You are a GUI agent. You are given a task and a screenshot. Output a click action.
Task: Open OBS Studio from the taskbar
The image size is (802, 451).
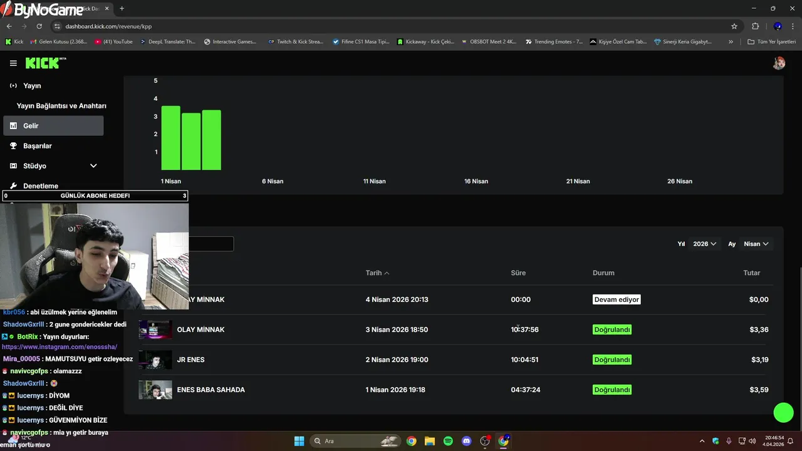pyautogui.click(x=485, y=441)
